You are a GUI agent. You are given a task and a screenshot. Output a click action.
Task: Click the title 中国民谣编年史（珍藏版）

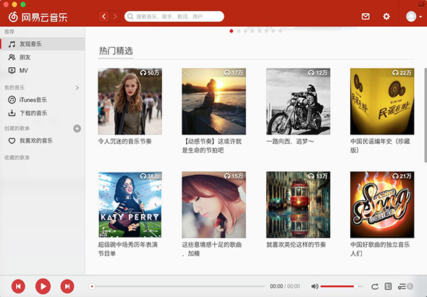coord(380,146)
